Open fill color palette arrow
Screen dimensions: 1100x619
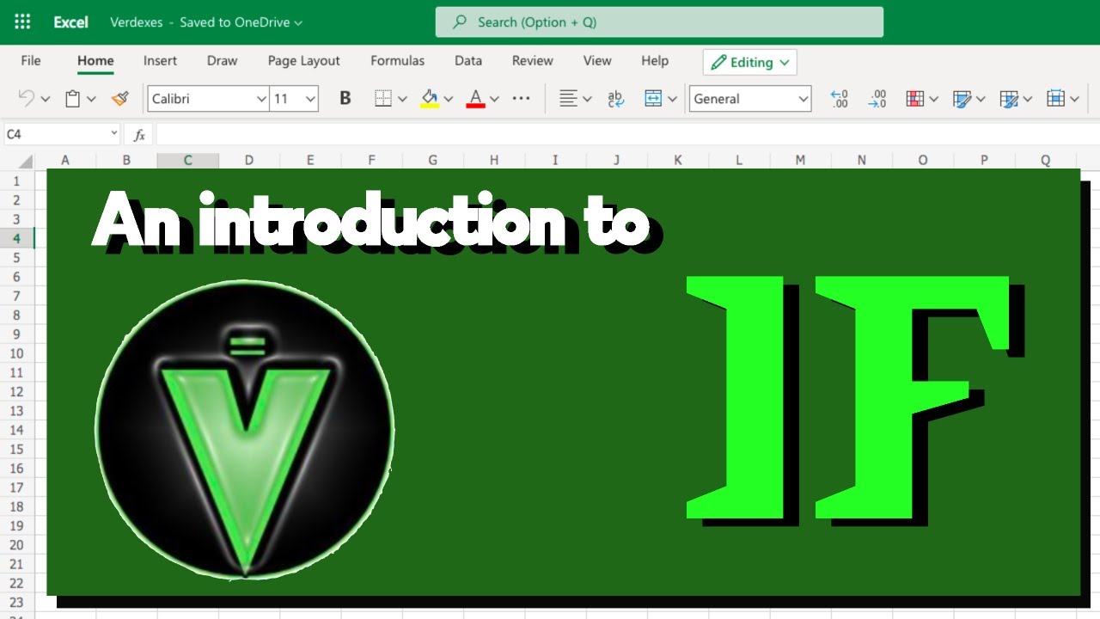(x=449, y=100)
